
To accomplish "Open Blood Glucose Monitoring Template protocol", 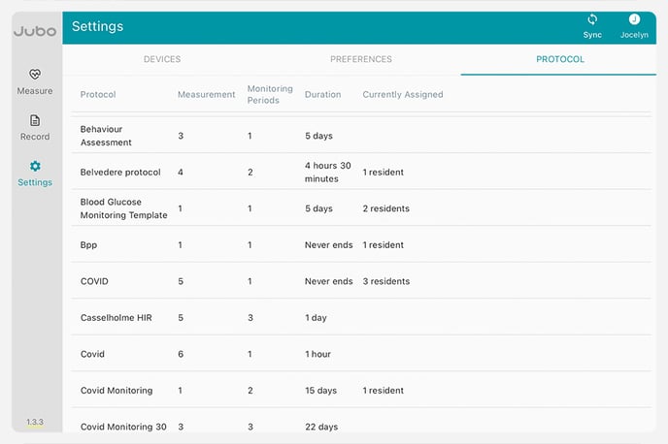I will pos(361,208).
